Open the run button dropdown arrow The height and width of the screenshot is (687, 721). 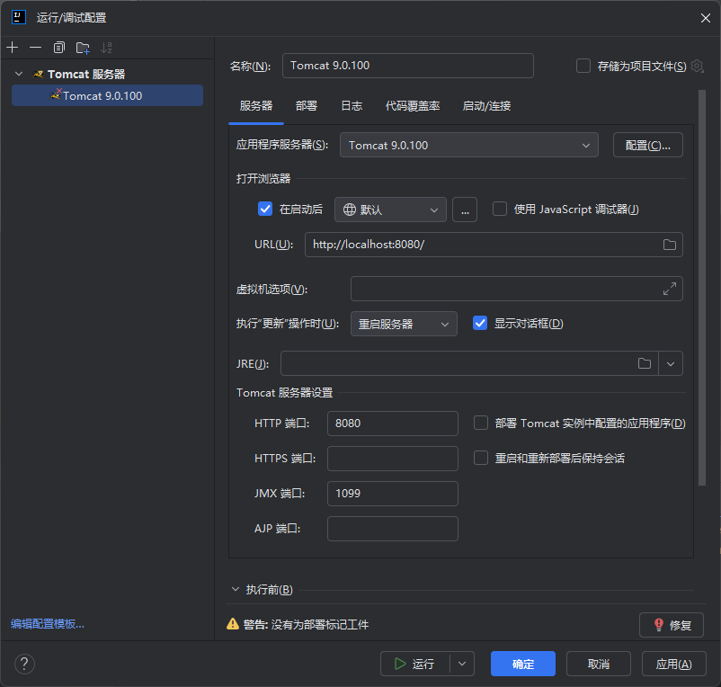[x=462, y=664]
